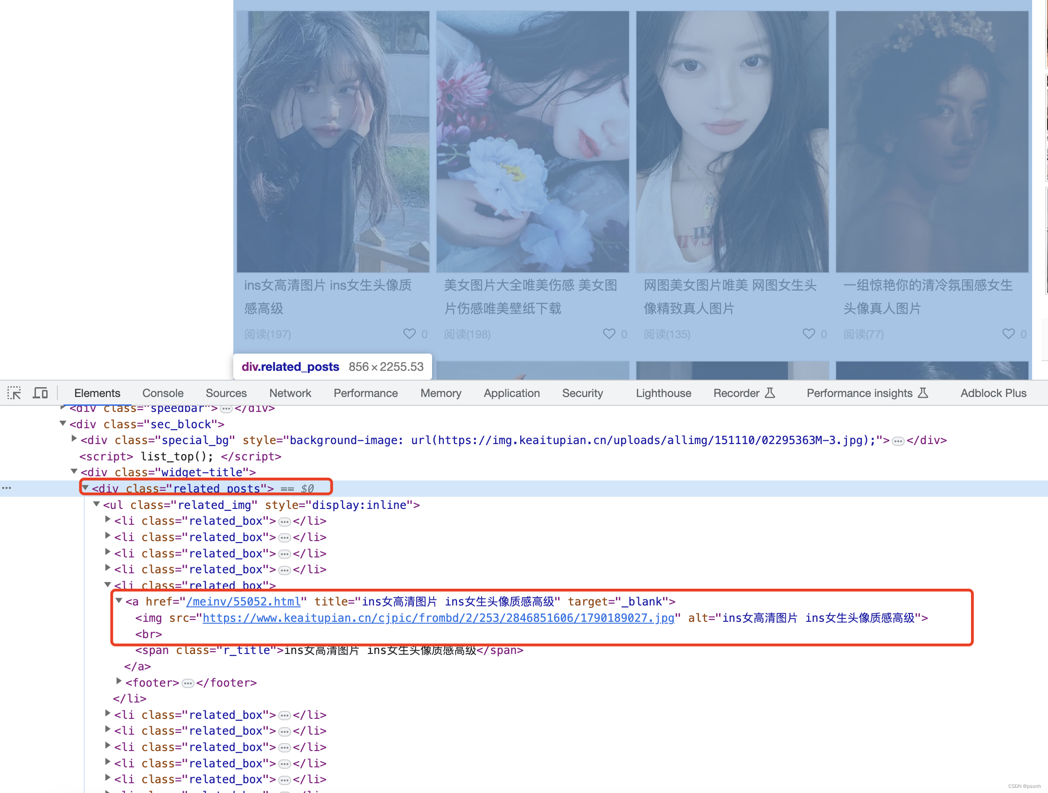This screenshot has width=1048, height=793.
Task: Click heart icon under first ins女高清图片 post
Action: [x=409, y=334]
